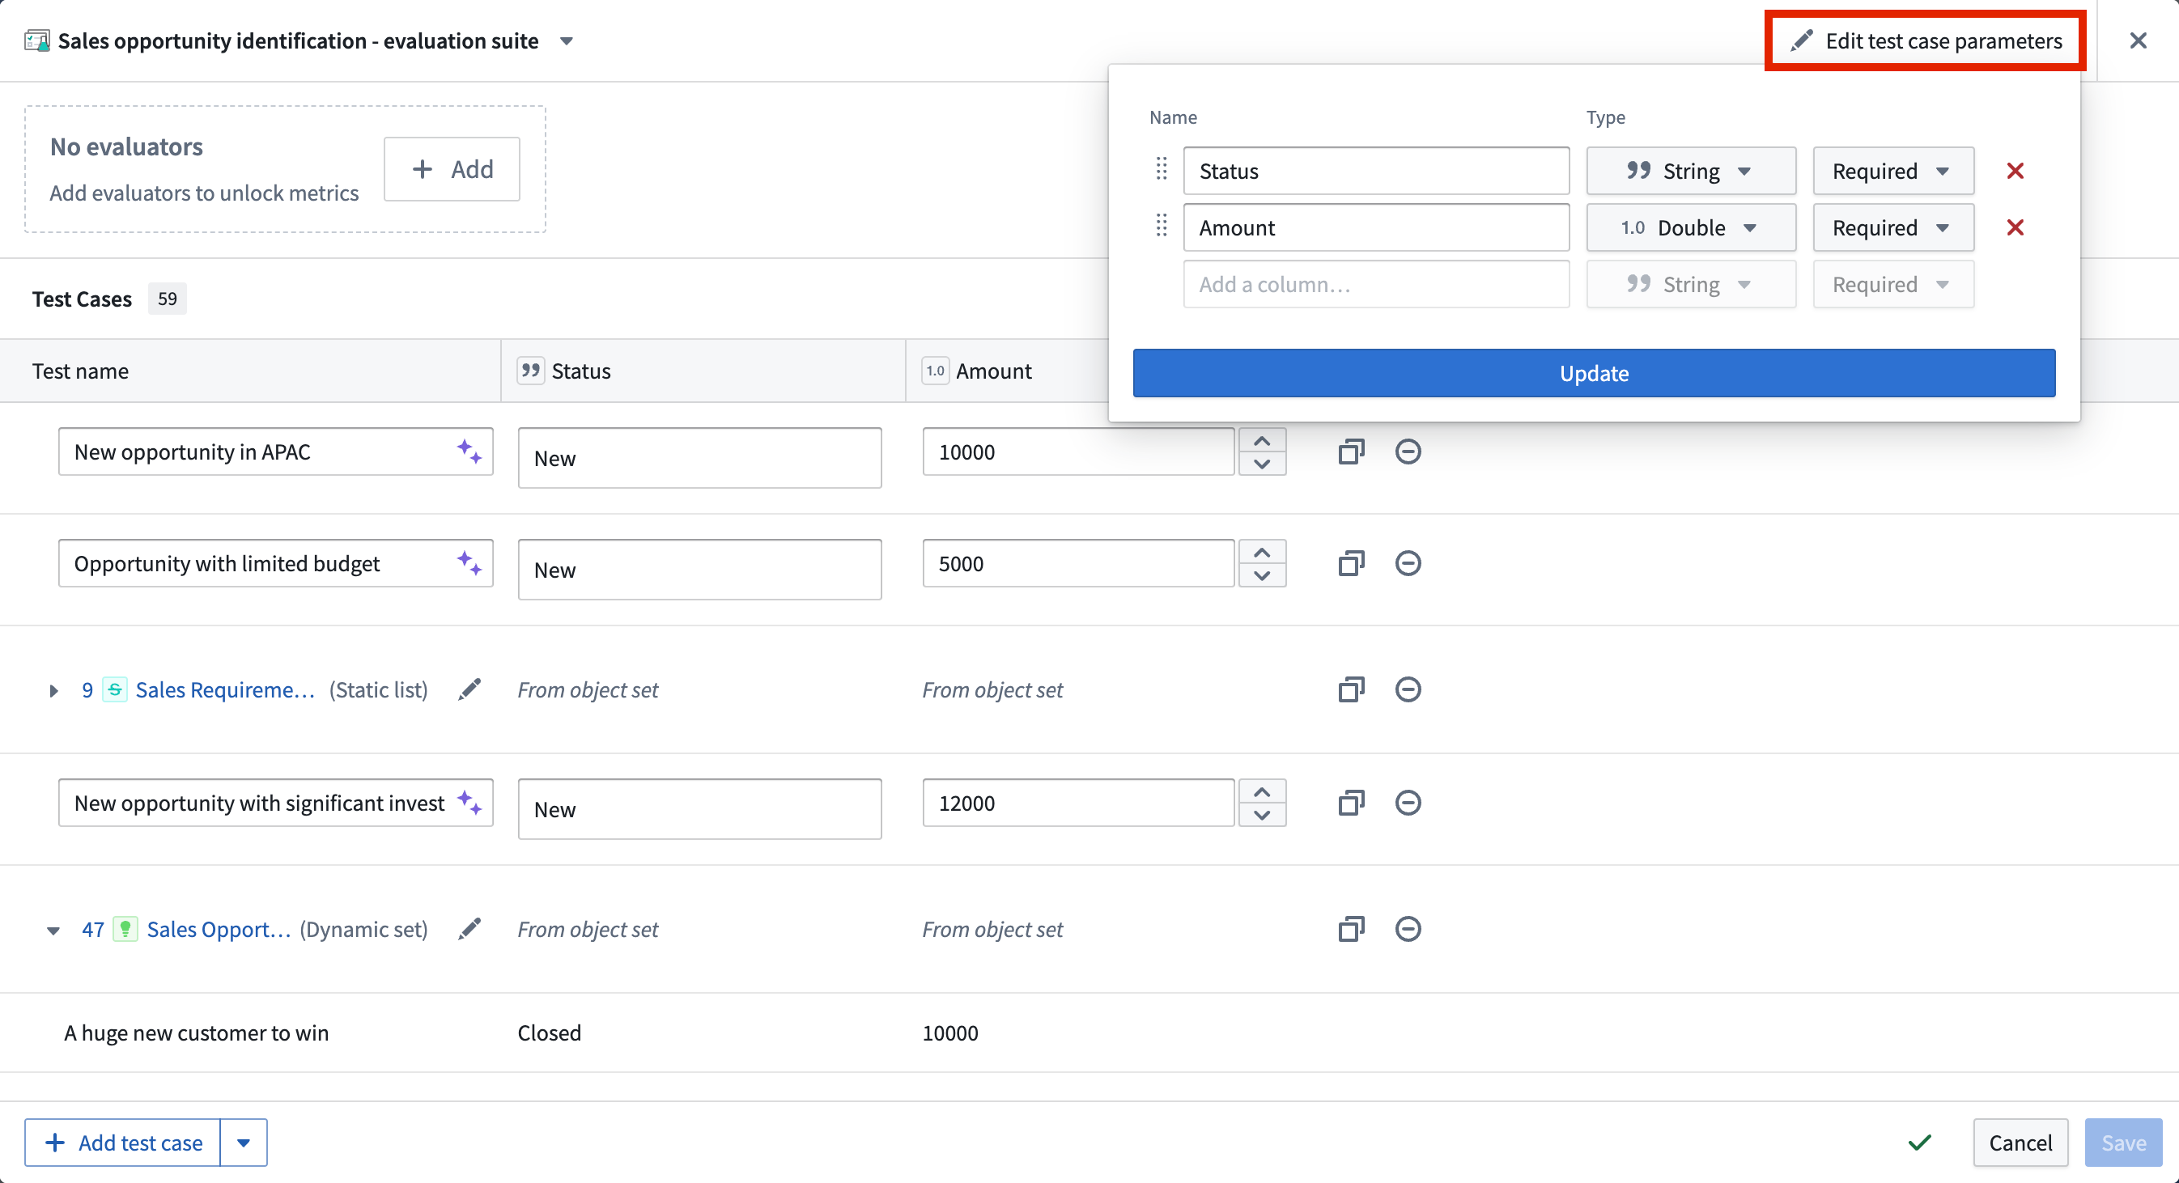This screenshot has height=1183, width=2179.
Task: Click AI sparkle icon for New opportunity in APAC
Action: (469, 452)
